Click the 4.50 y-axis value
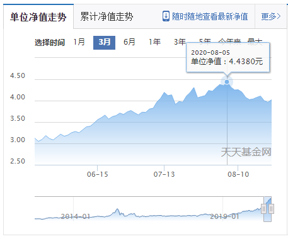This screenshot has height=239, width=288. (x=18, y=75)
